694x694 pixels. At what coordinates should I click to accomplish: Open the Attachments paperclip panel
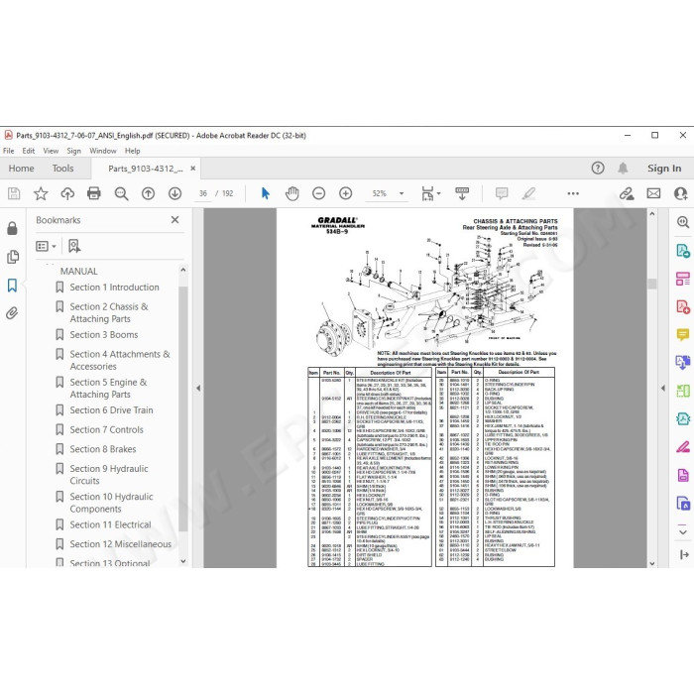point(12,313)
